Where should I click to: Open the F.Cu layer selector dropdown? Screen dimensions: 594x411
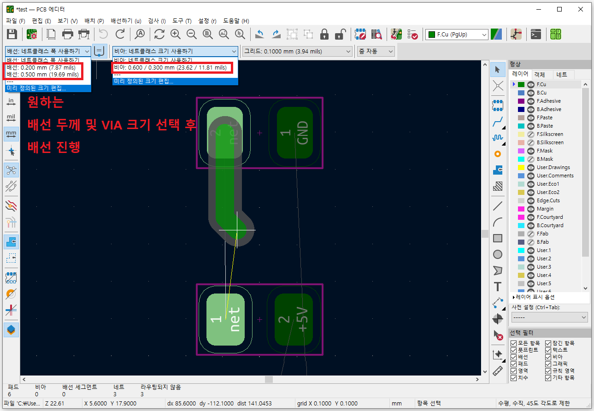point(457,34)
